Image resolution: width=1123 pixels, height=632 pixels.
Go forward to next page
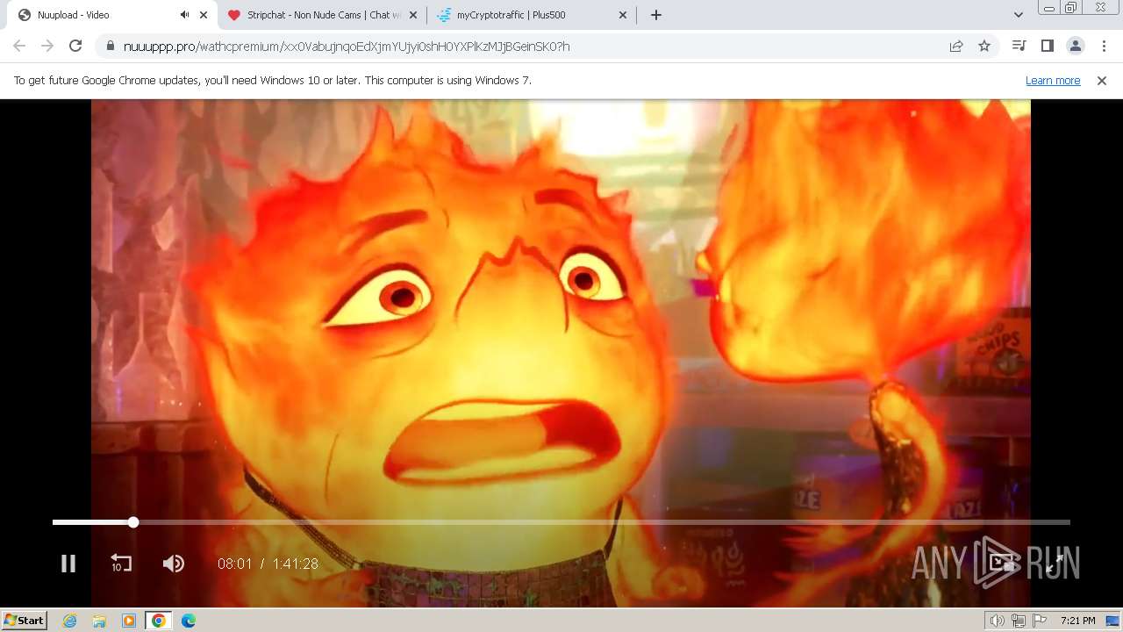(x=47, y=46)
